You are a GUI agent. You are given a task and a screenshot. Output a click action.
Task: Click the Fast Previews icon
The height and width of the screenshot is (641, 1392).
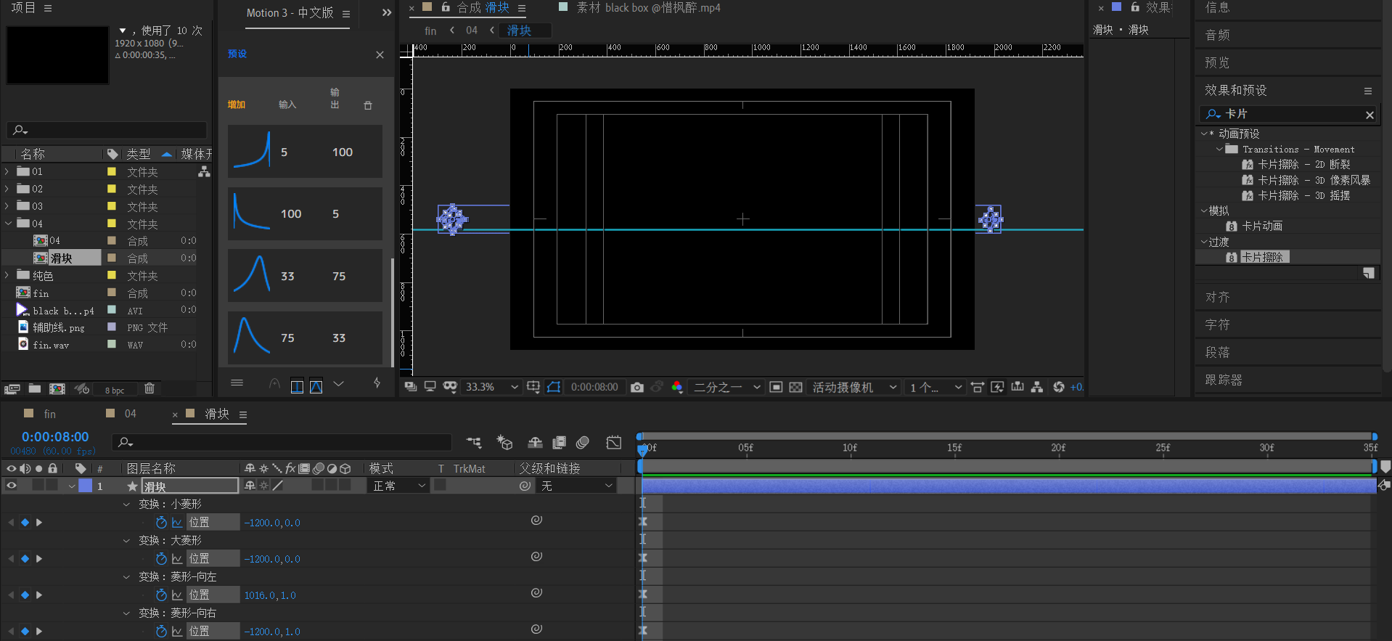pos(997,387)
